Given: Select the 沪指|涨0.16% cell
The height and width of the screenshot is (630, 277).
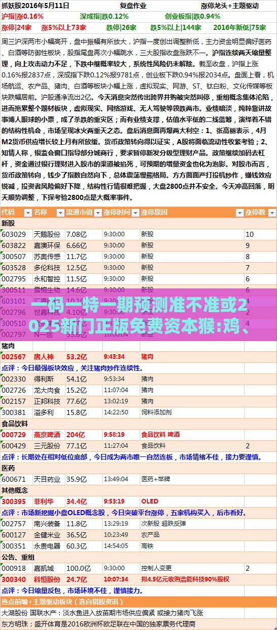Looking at the screenshot, I should tap(22, 16).
